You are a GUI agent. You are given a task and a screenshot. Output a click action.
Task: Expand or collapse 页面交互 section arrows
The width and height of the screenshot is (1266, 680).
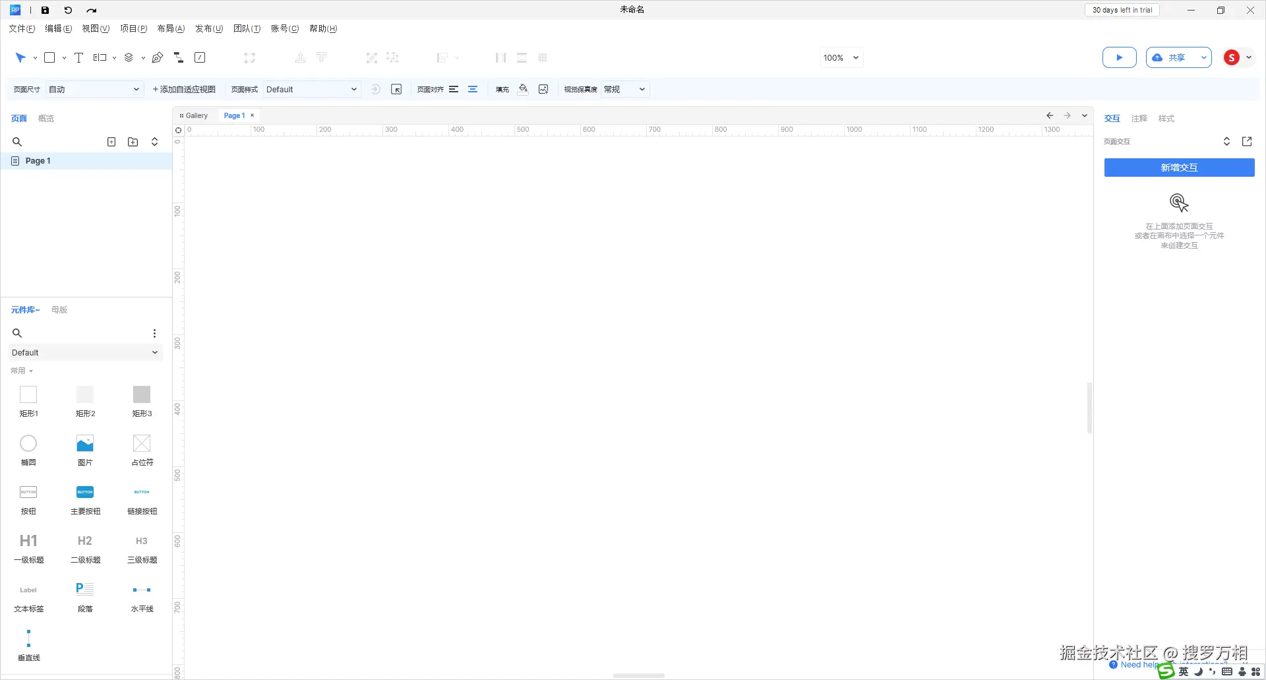click(1226, 141)
